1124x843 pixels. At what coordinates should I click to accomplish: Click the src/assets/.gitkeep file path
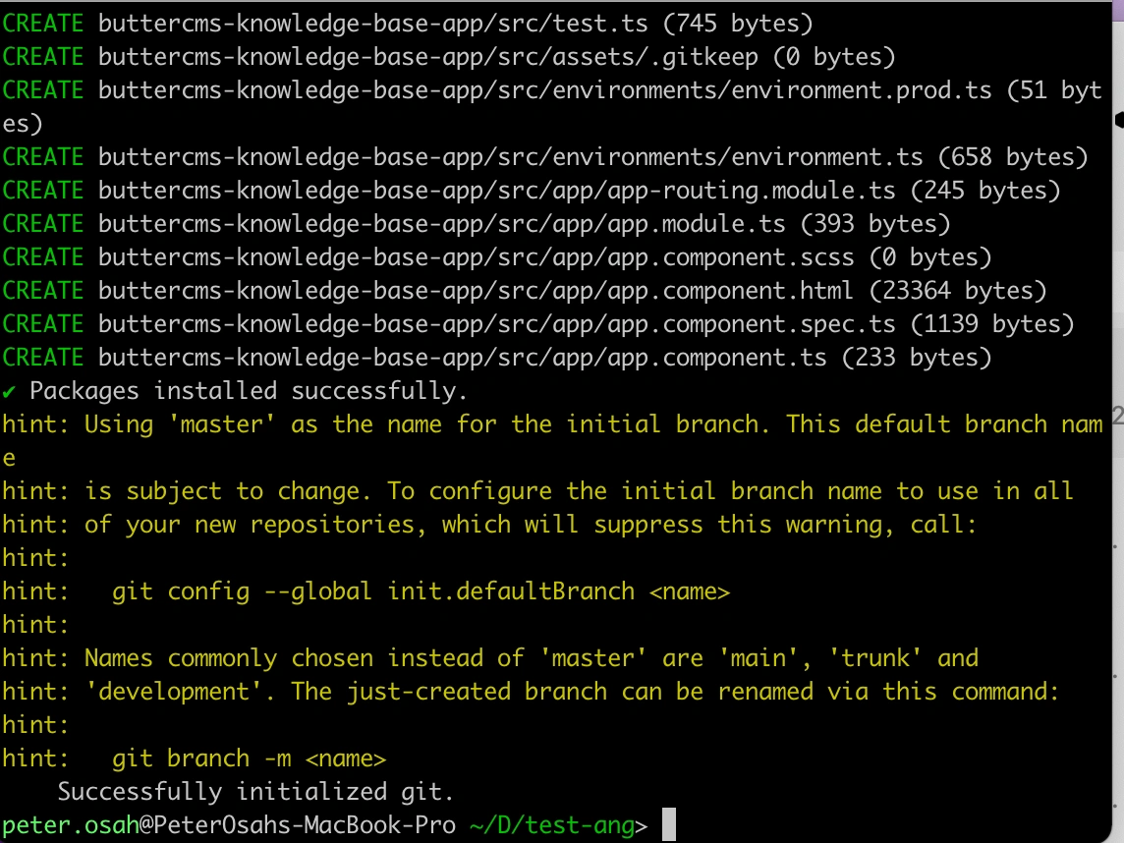(428, 57)
